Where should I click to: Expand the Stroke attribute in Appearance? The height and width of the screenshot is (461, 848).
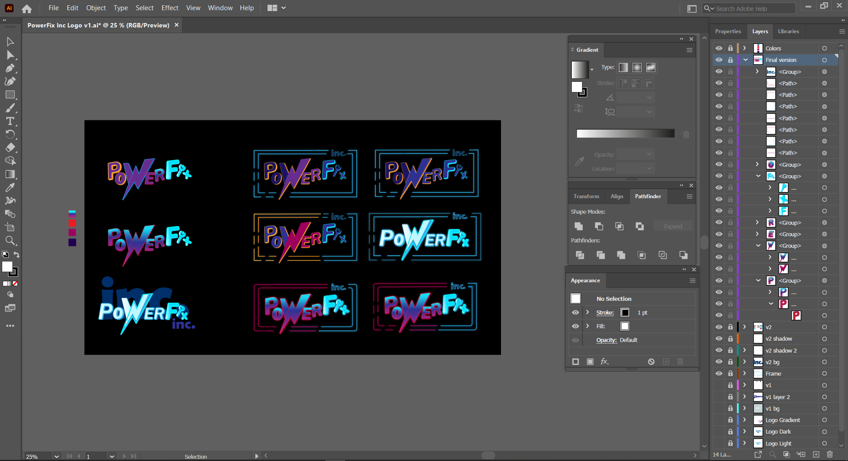coord(587,312)
